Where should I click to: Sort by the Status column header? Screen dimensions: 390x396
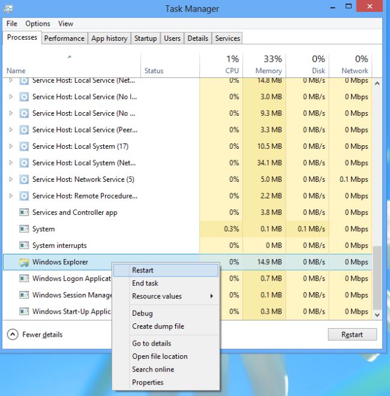pos(170,65)
